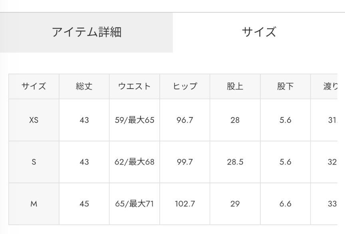Click the S rise value 28.5
Viewport: 345px width, 234px height.
pyautogui.click(x=235, y=162)
